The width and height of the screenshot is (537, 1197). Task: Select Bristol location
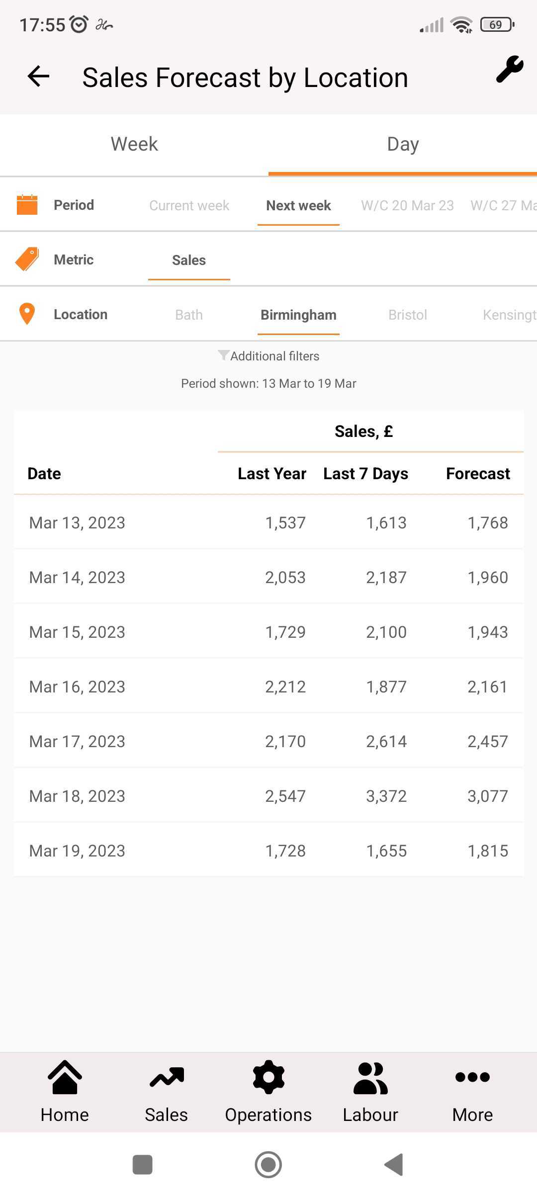408,315
